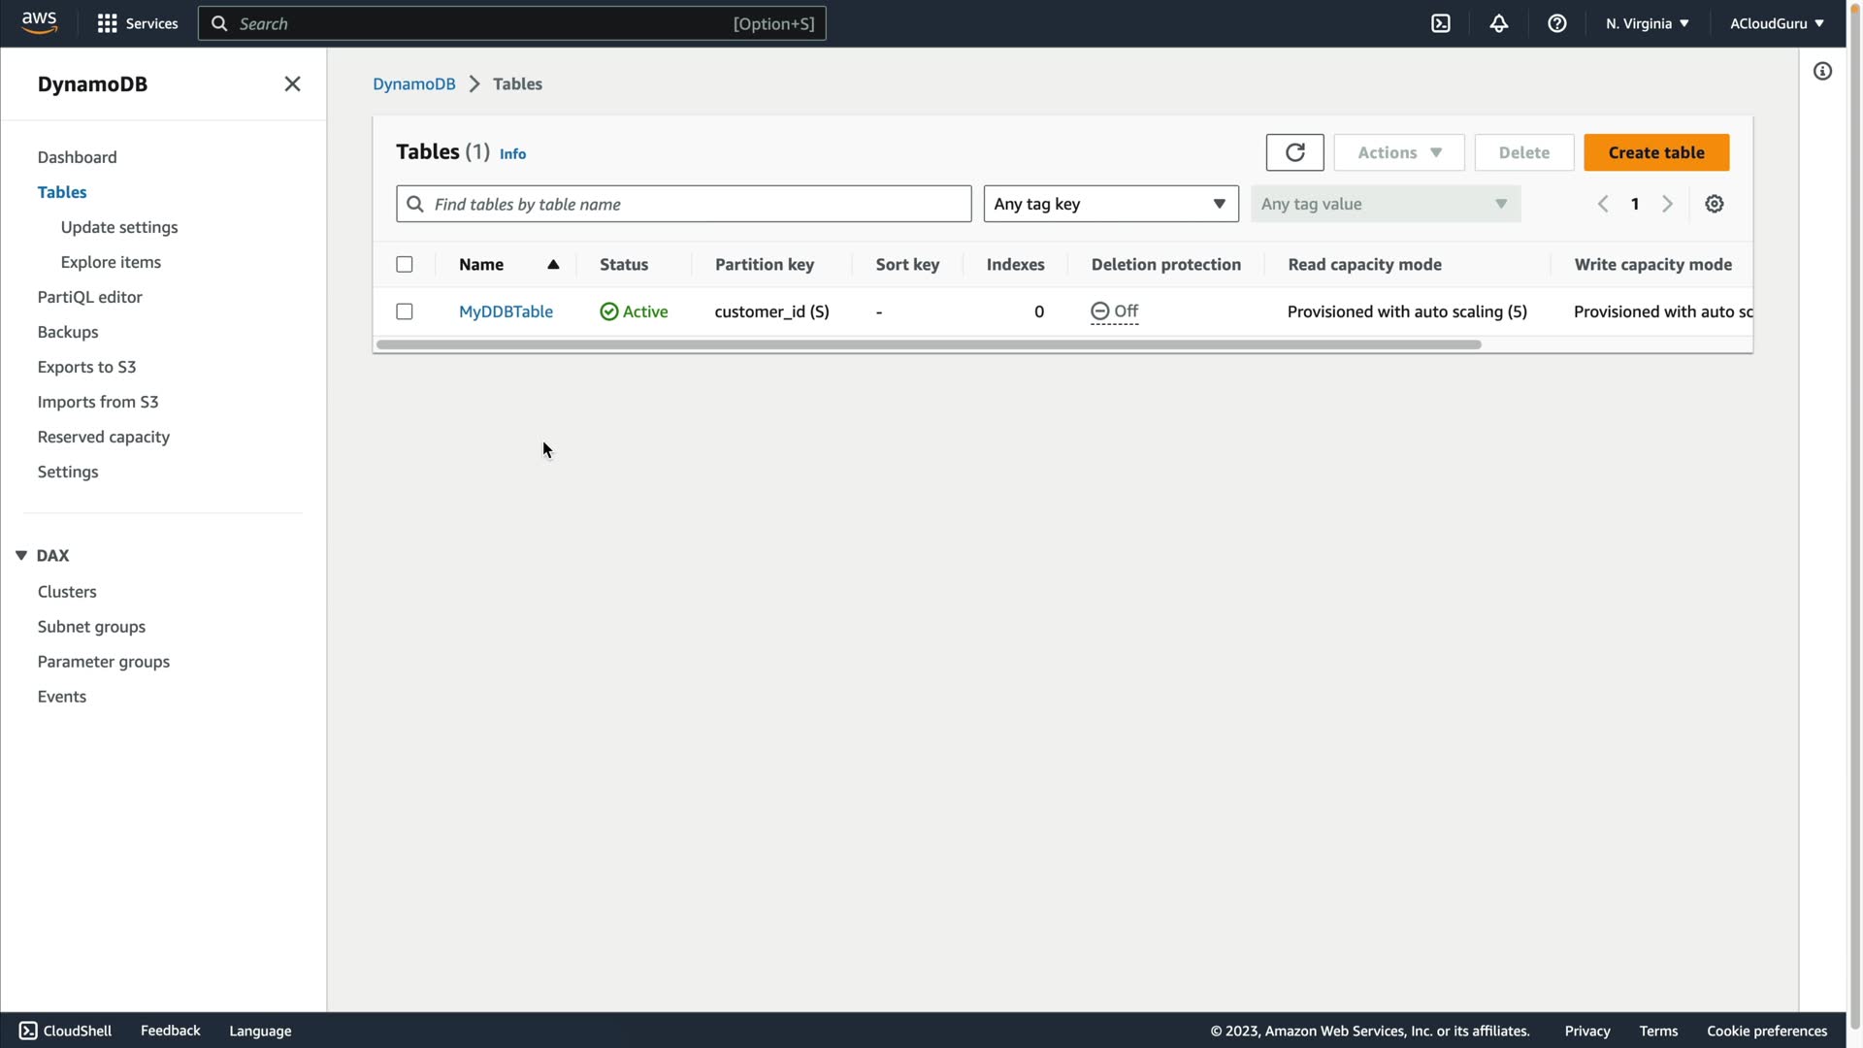Click the horizontal table scrollbar

coord(928,344)
